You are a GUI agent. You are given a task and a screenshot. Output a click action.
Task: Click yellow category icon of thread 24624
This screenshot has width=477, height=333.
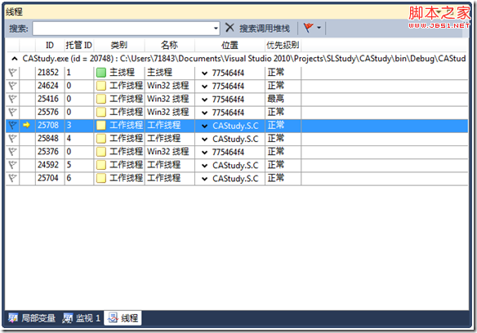(101, 86)
